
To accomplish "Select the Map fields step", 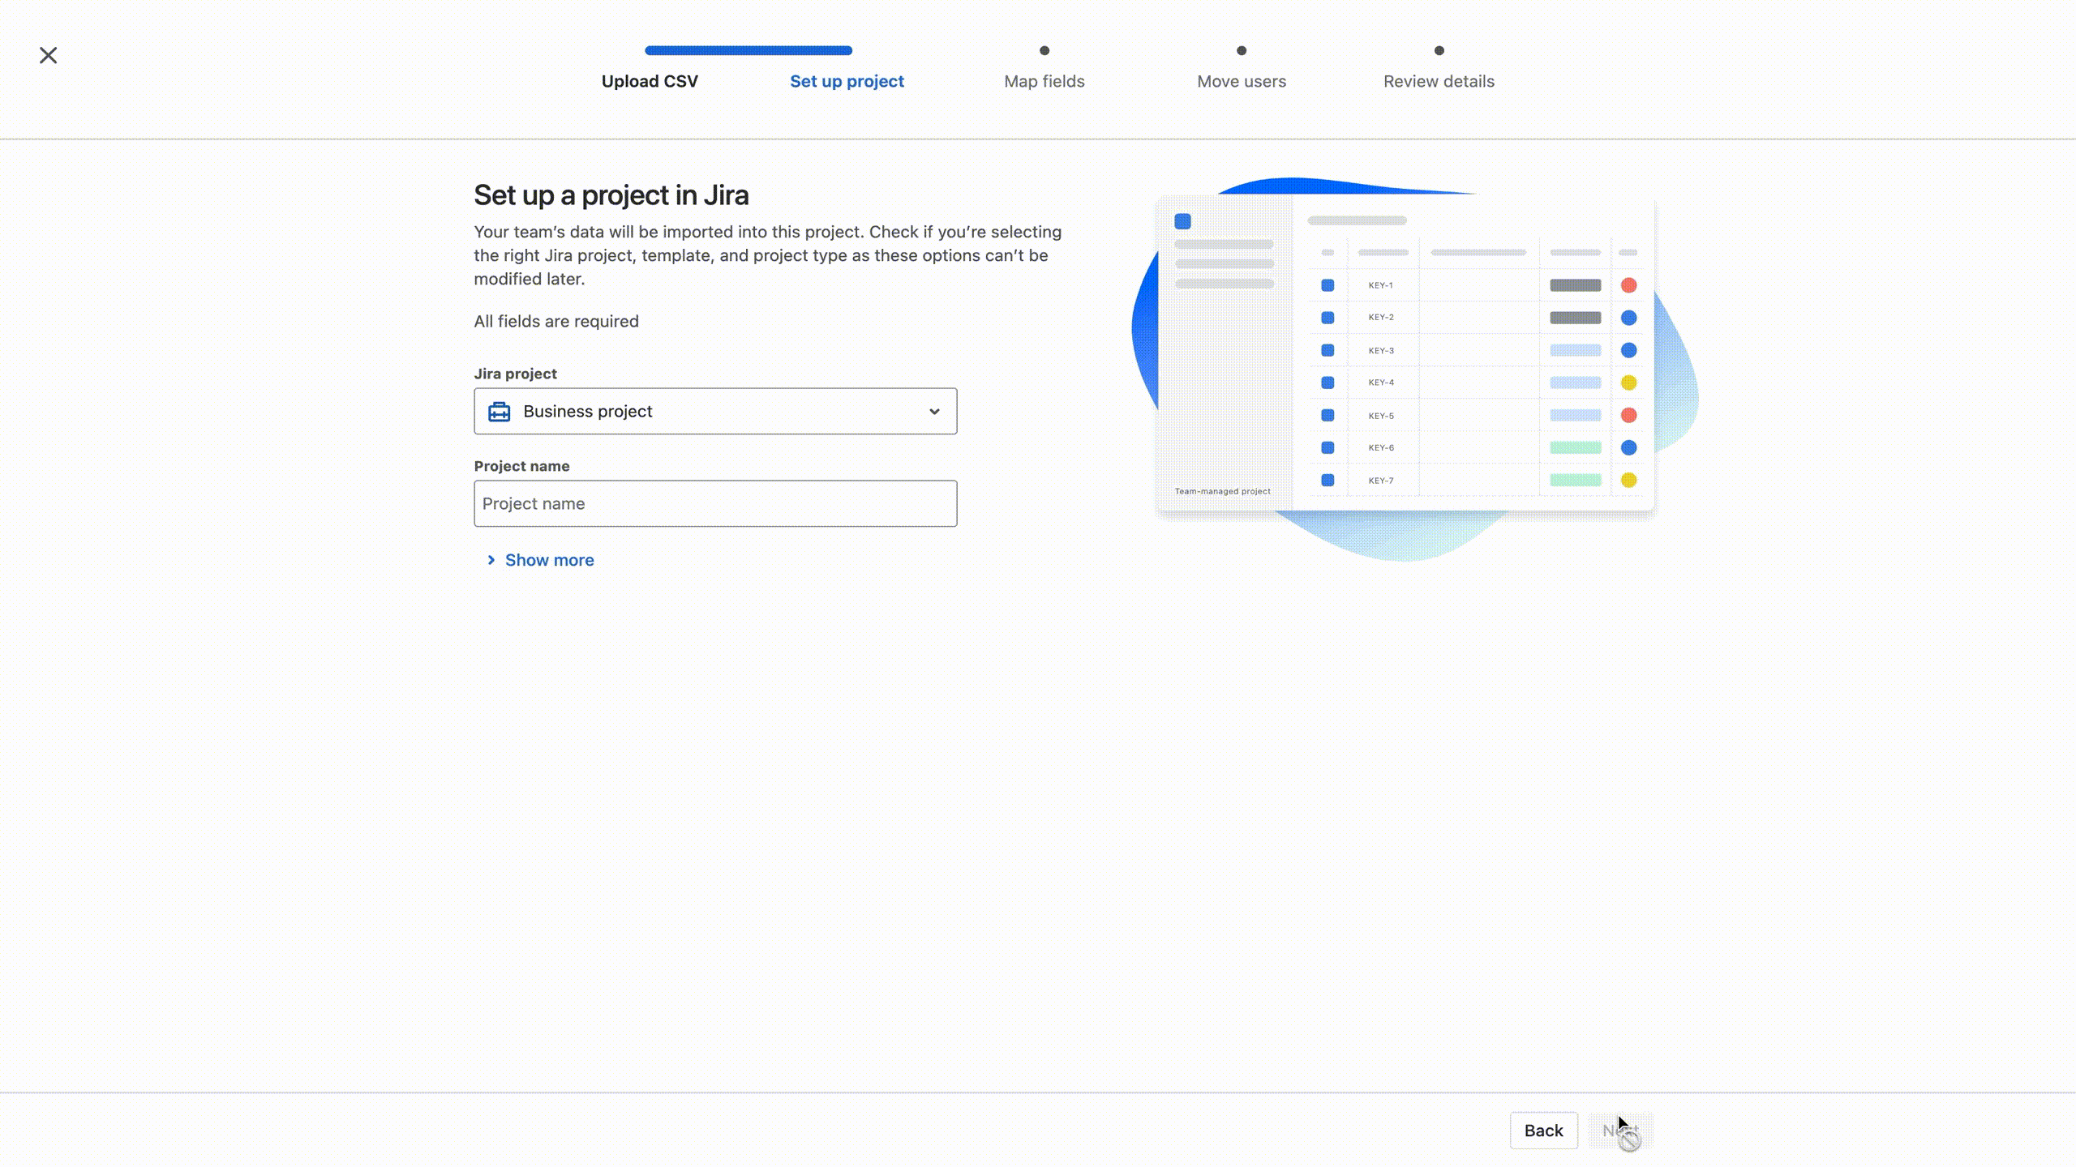I will pos(1044,81).
